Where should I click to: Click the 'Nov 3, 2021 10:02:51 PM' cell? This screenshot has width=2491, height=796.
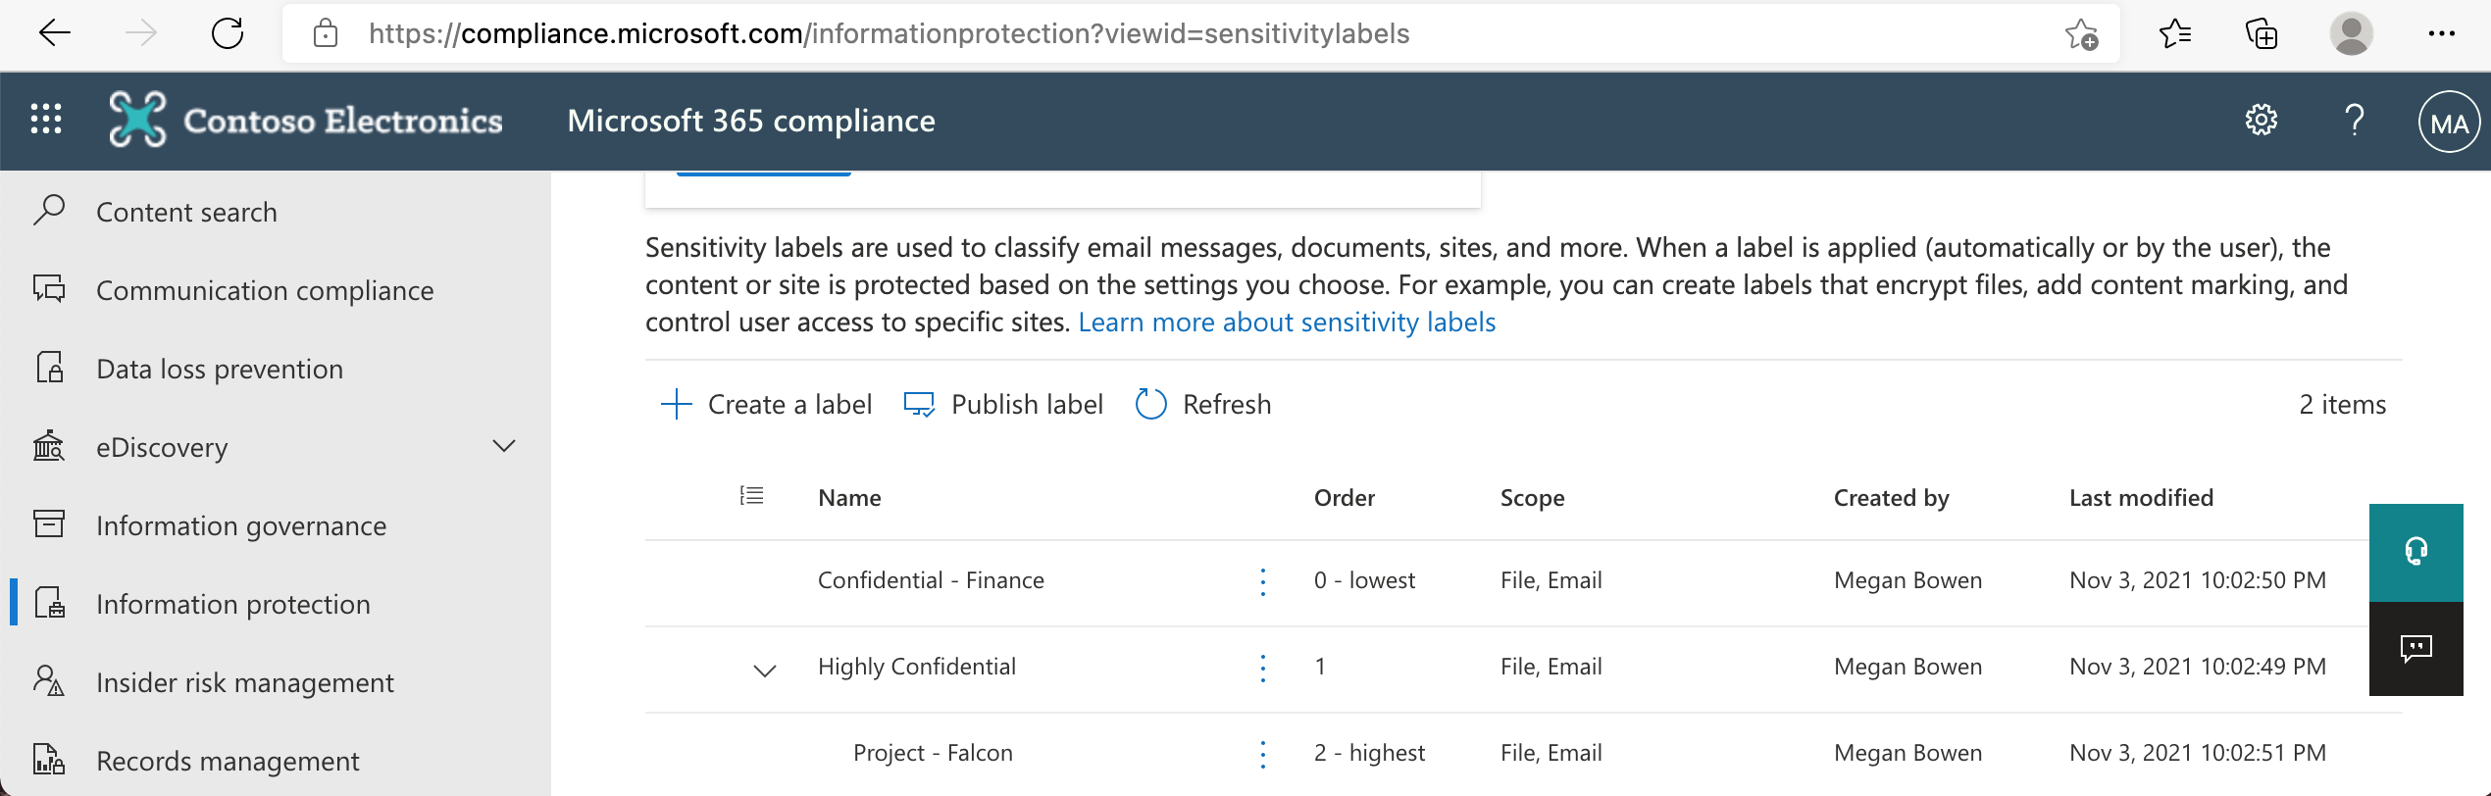pyautogui.click(x=2198, y=753)
